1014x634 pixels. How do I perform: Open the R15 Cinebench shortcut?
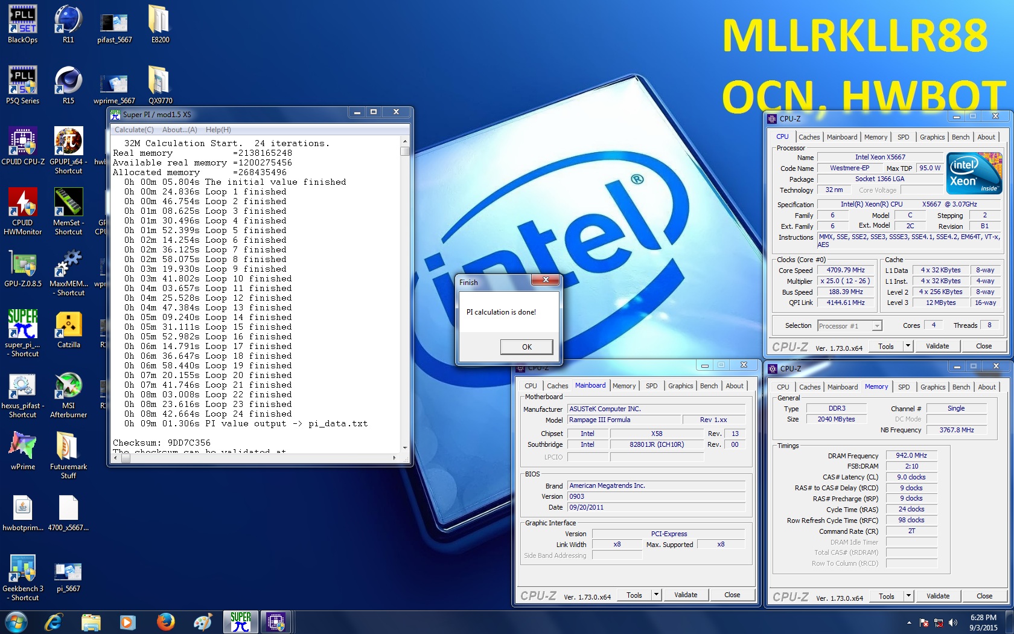point(68,85)
